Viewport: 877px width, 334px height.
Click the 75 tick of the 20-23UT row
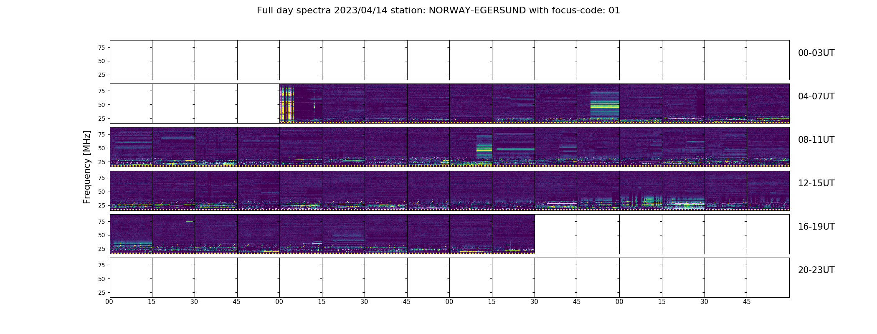101,265
